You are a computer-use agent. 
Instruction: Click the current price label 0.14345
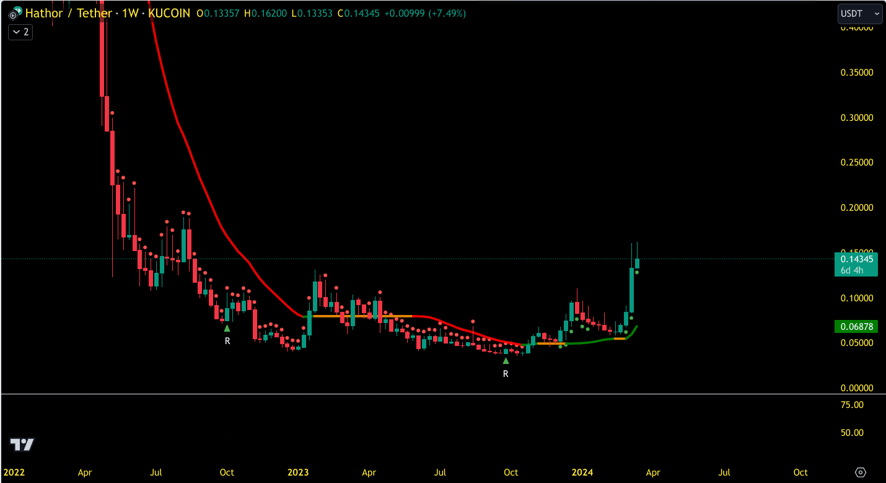[x=856, y=259]
